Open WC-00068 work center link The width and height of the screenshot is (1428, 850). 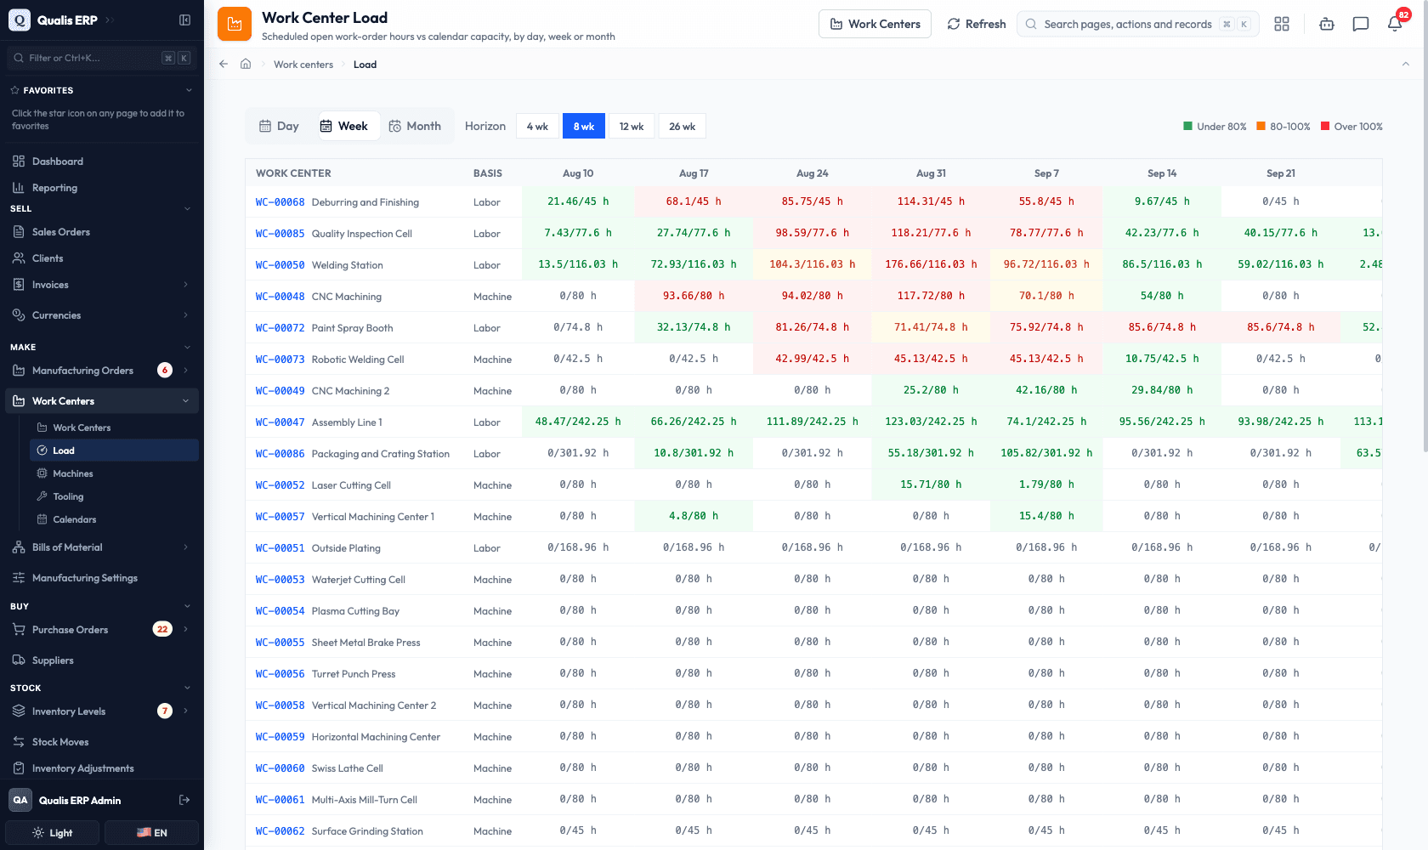(280, 202)
